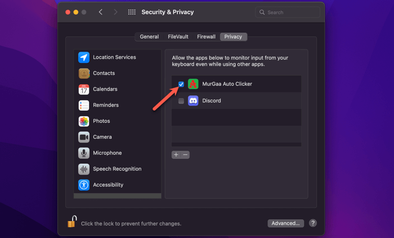
Task: Select the Contacts label in sidebar
Action: pyautogui.click(x=104, y=74)
